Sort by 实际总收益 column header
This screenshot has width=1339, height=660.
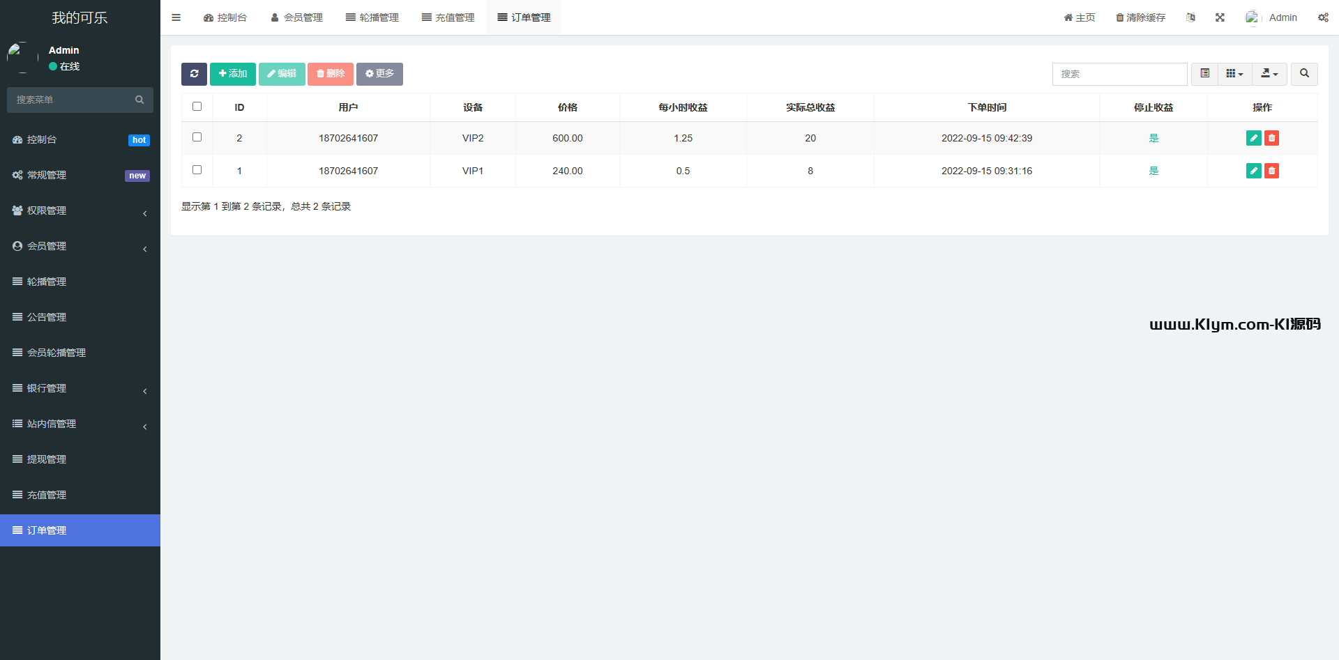[810, 107]
